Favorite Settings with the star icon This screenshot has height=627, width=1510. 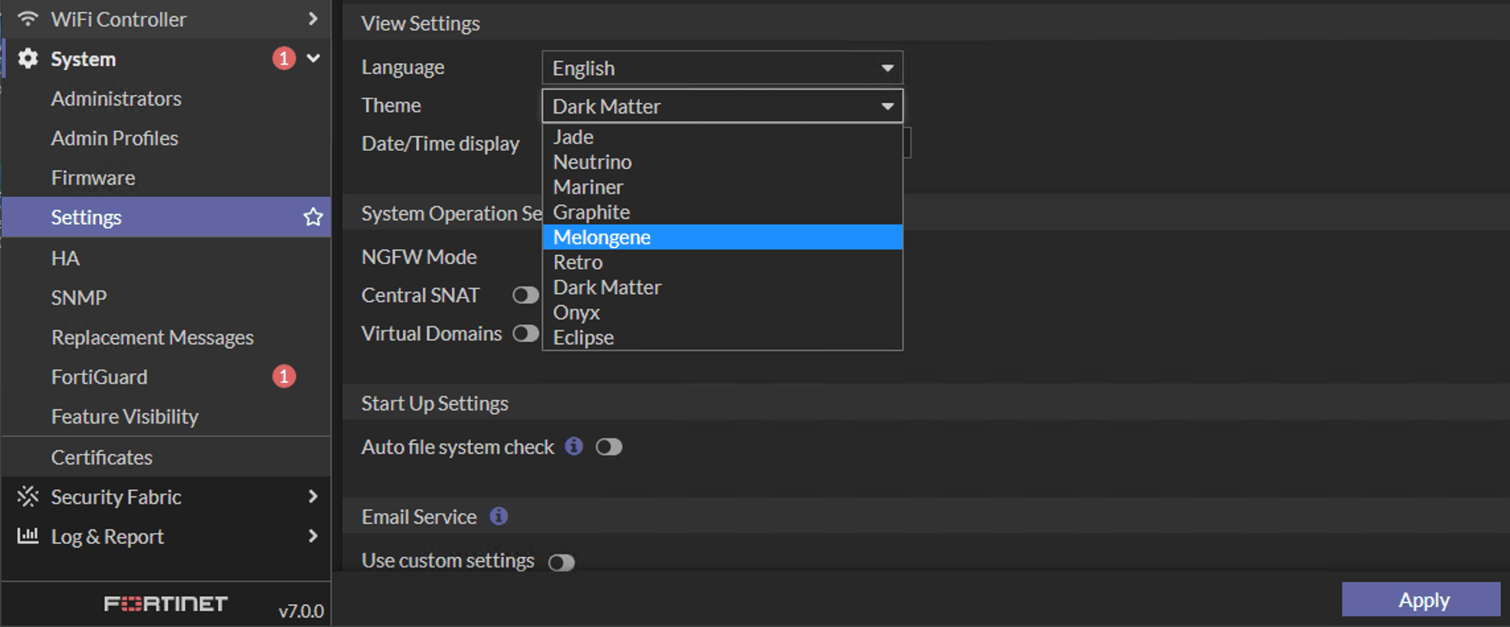click(x=312, y=217)
